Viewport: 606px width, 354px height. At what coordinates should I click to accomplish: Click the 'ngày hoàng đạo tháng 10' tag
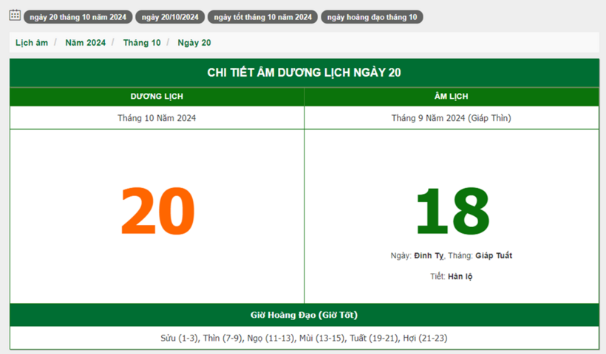372,17
